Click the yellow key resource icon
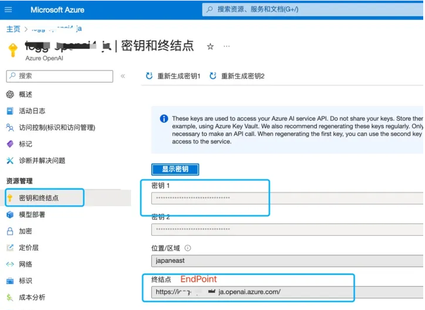425x310 pixels. [13, 50]
